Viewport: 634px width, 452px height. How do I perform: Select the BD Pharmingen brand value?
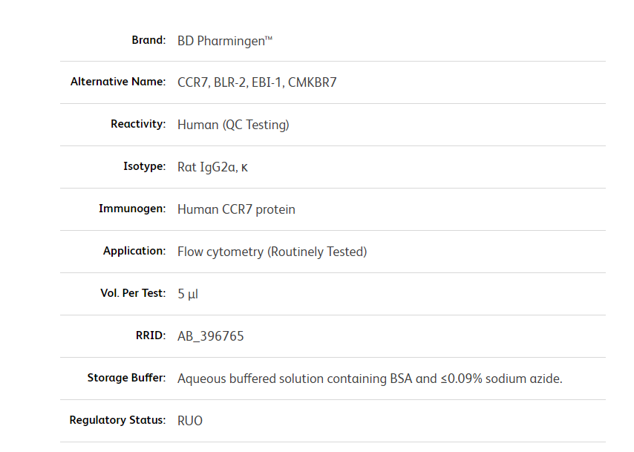[225, 41]
